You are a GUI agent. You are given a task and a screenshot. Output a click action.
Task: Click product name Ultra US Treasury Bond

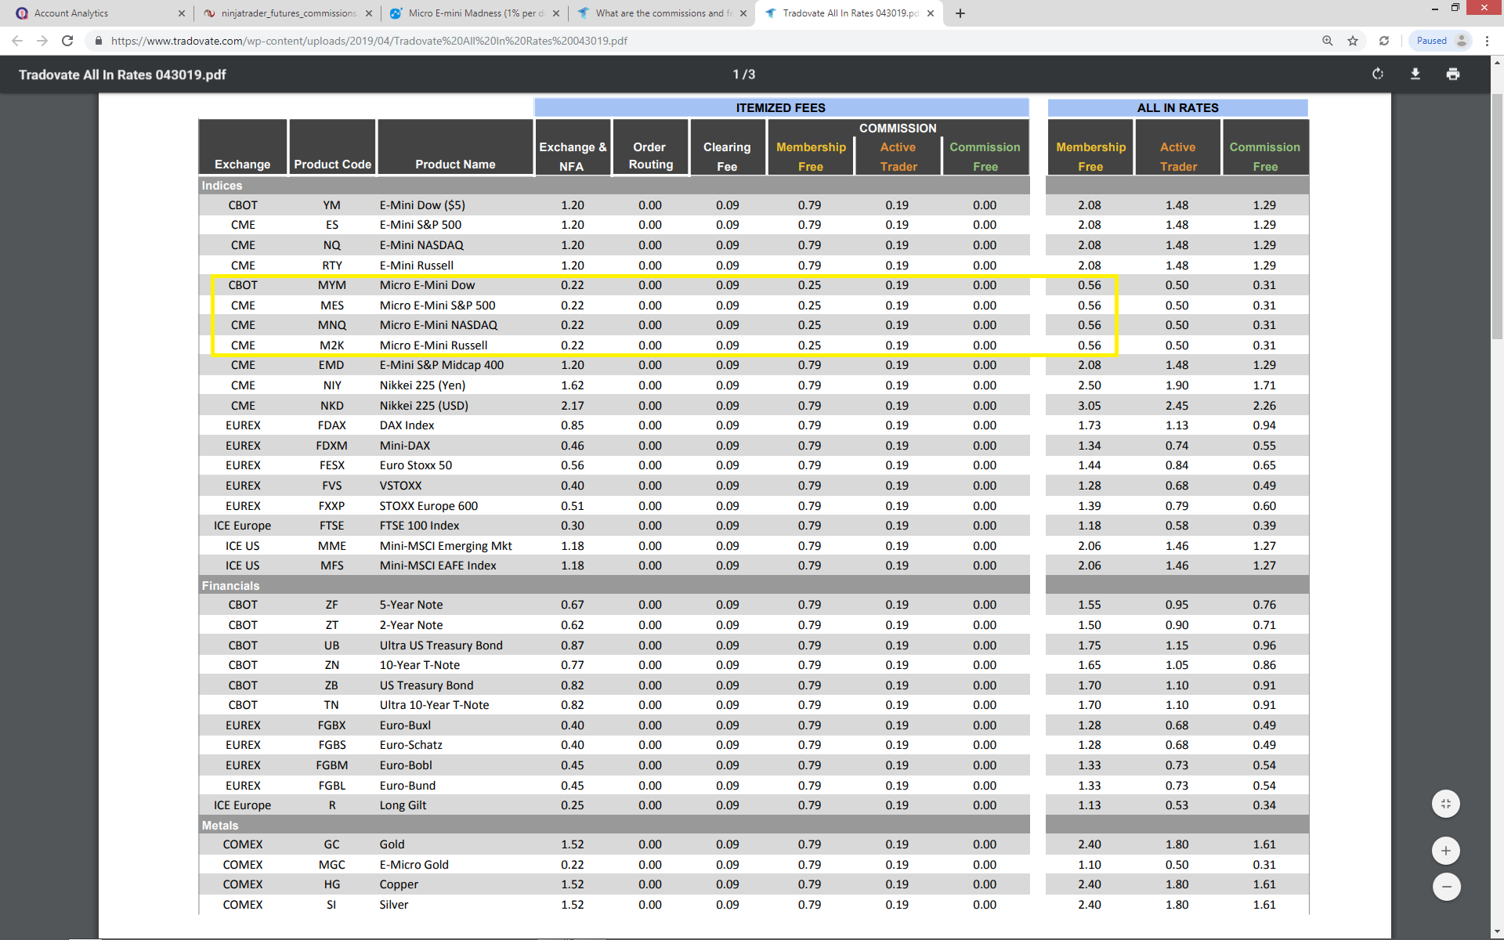point(441,645)
